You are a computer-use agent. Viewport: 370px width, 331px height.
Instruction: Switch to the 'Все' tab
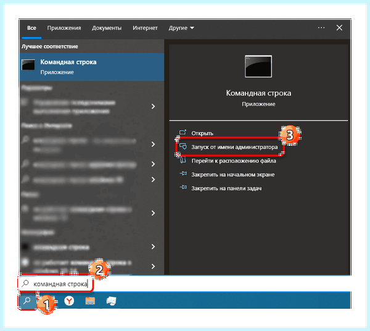[x=31, y=28]
